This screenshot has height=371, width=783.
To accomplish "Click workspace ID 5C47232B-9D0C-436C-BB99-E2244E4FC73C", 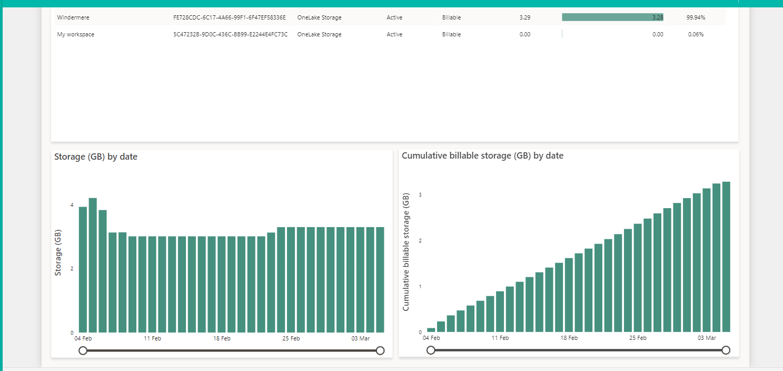I will (x=231, y=34).
